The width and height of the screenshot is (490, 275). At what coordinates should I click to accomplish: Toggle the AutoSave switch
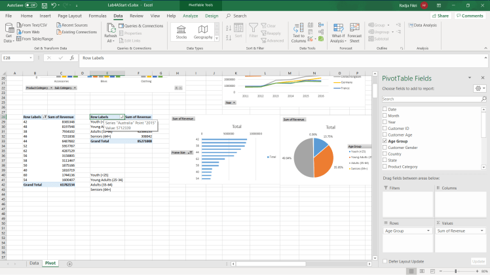[31, 5]
